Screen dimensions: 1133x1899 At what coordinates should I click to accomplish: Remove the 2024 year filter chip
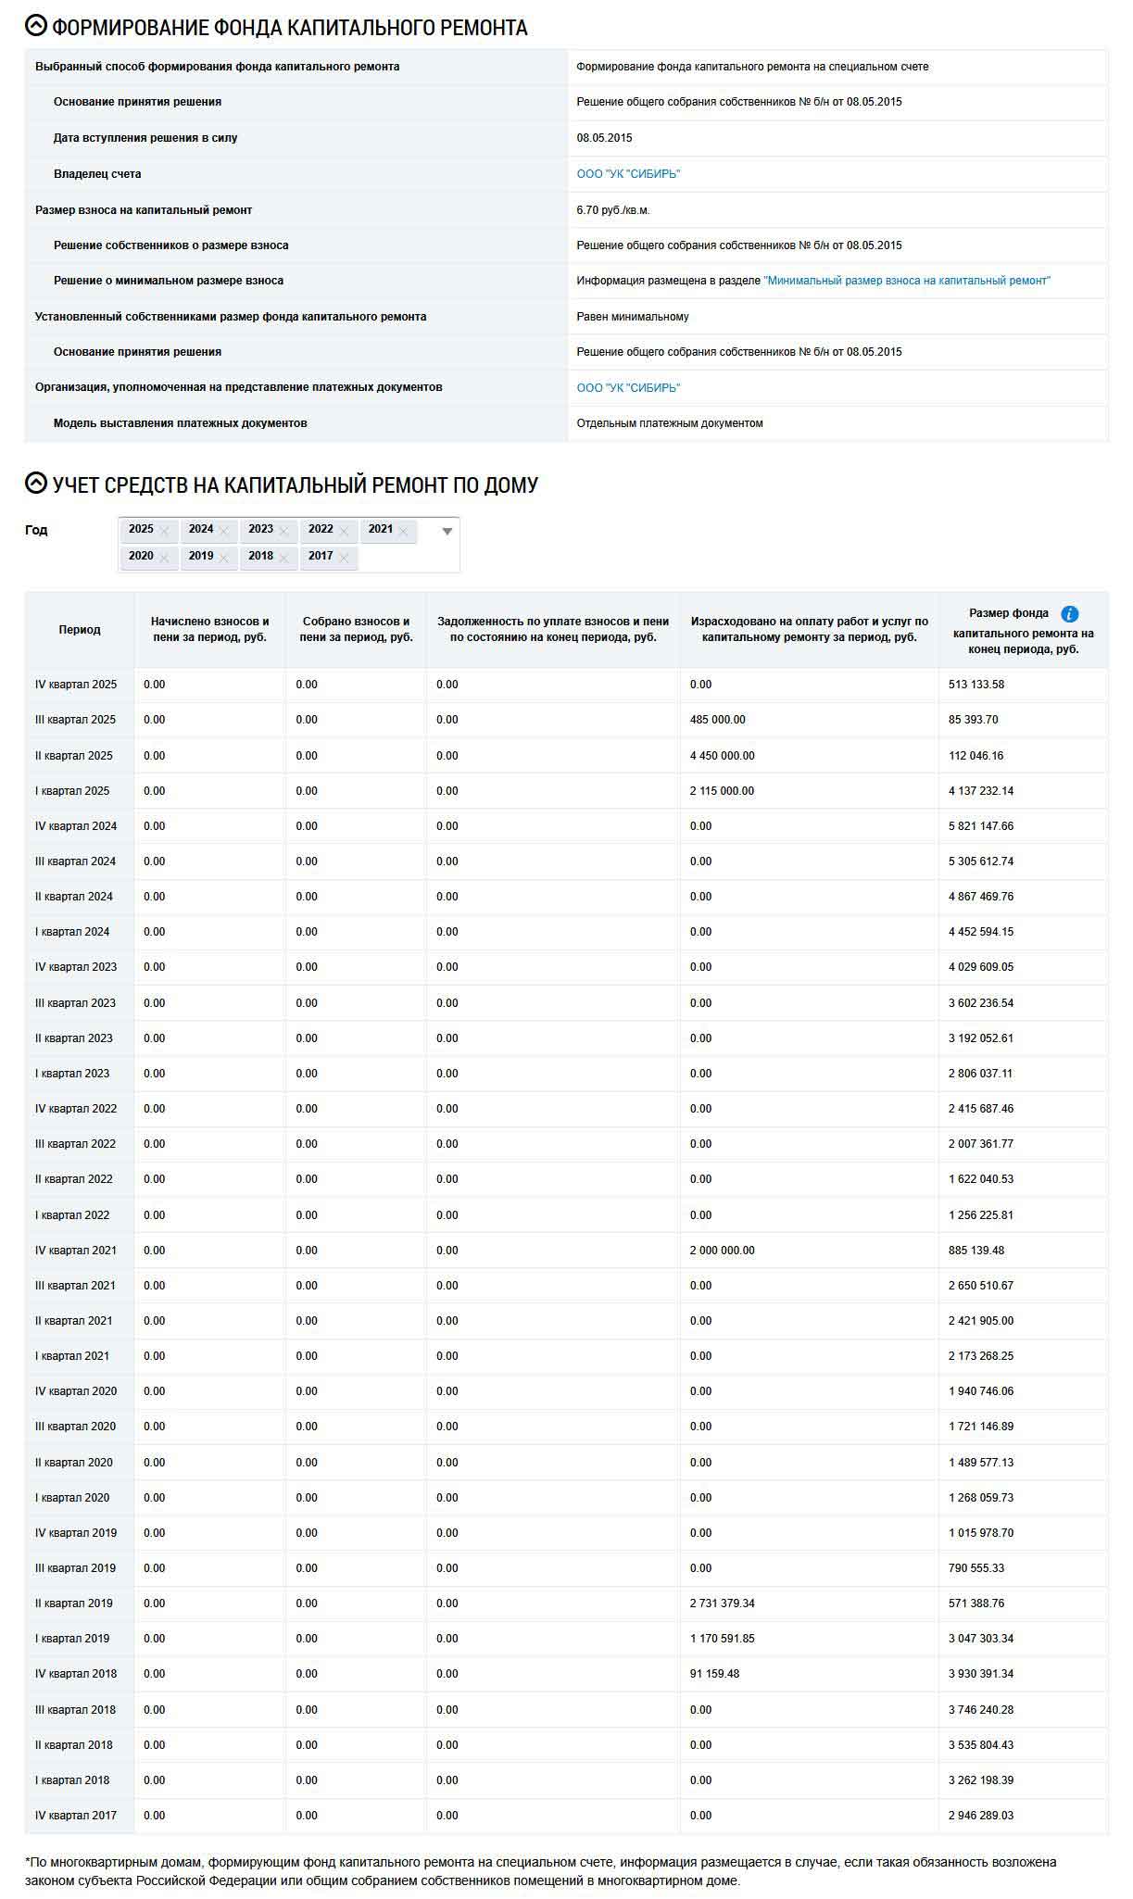(223, 530)
